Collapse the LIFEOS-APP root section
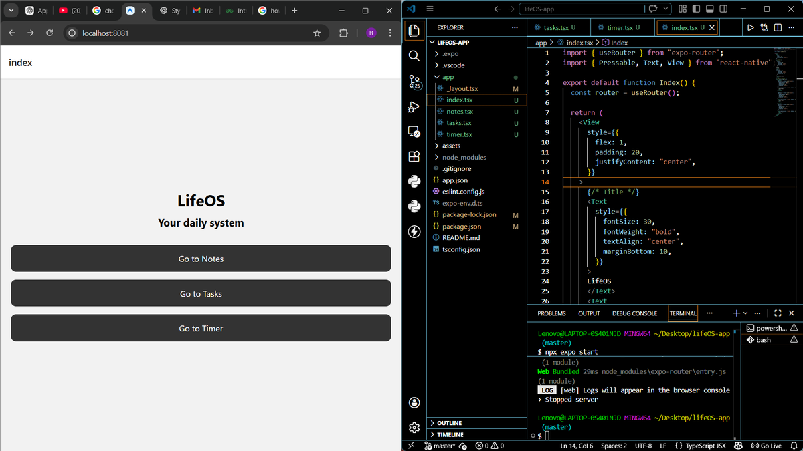Screen dimensions: 803x451 click(452, 42)
